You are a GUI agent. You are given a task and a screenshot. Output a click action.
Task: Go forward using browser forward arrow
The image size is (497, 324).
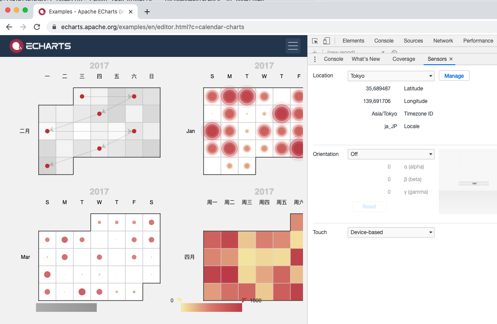pyautogui.click(x=23, y=27)
